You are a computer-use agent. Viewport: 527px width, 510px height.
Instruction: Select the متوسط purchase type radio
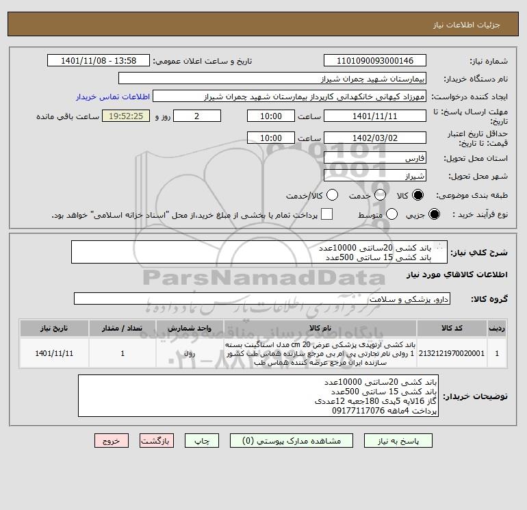point(391,214)
